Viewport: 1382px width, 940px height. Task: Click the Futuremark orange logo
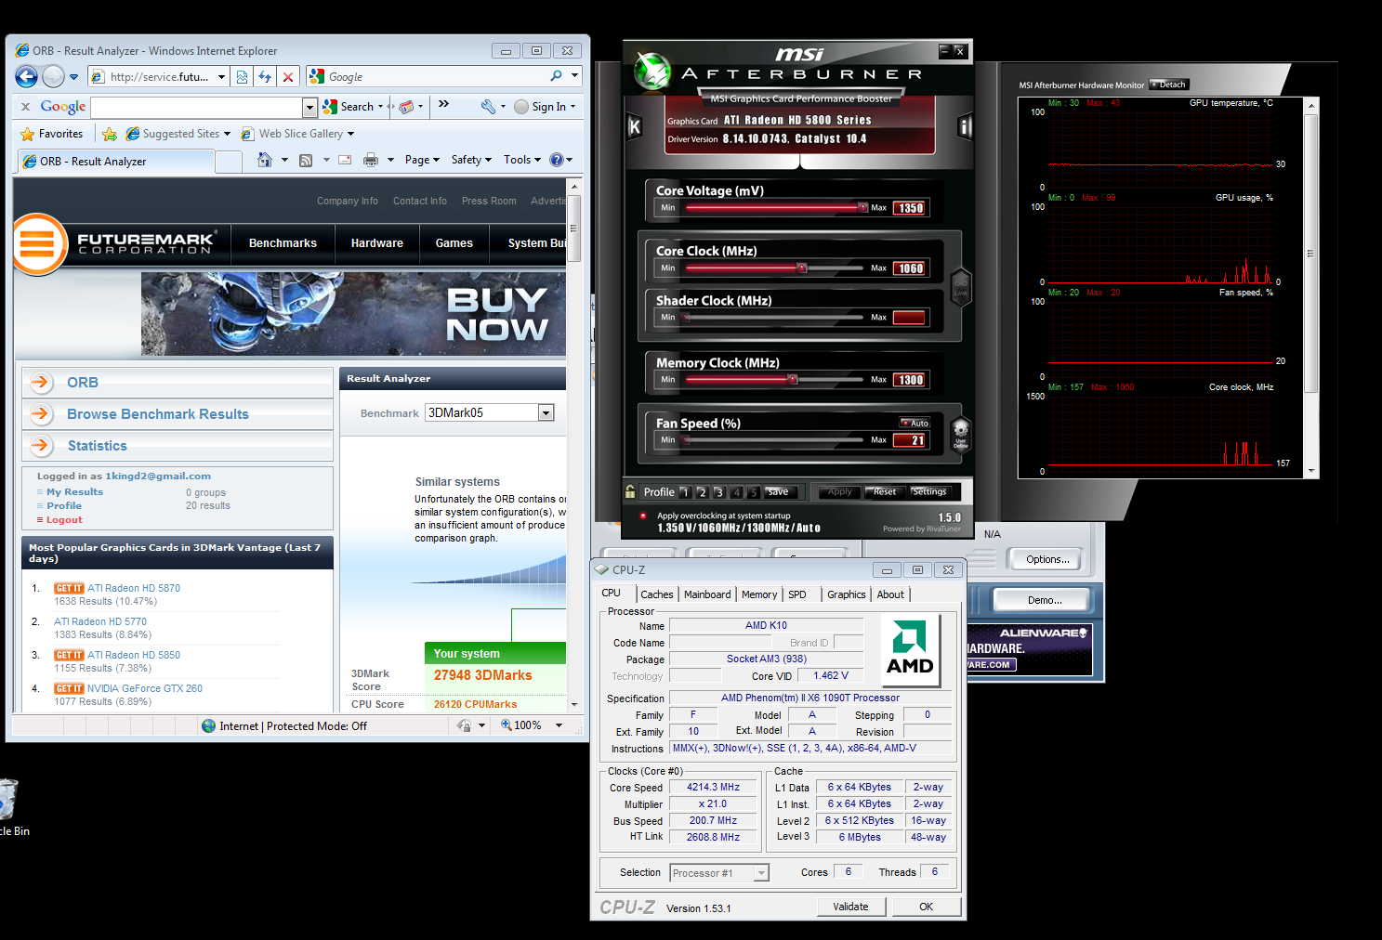pos(37,244)
